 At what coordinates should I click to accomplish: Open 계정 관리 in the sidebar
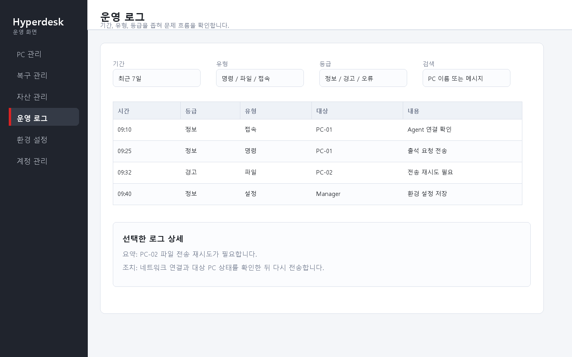[x=44, y=161]
